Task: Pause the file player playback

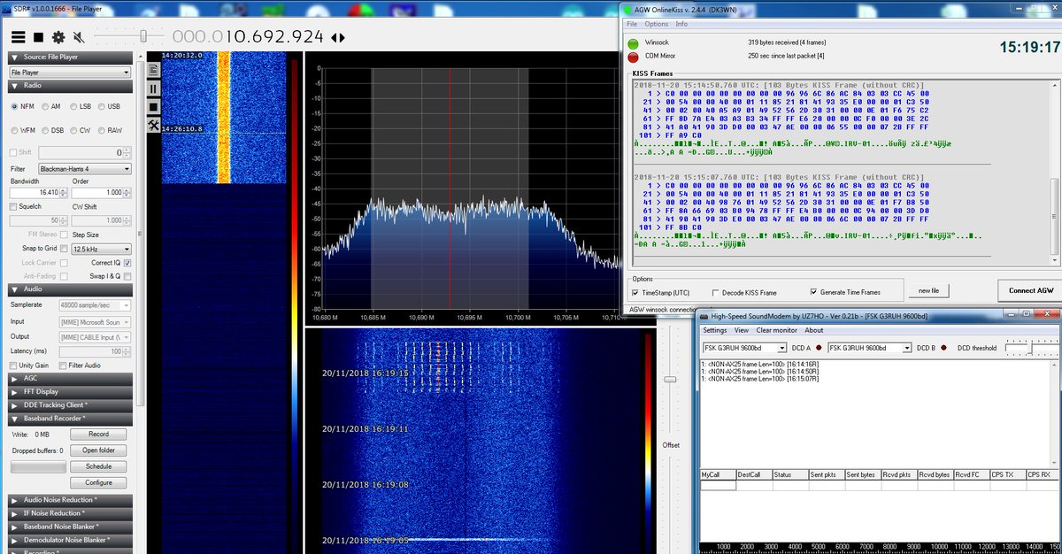Action: (153, 88)
